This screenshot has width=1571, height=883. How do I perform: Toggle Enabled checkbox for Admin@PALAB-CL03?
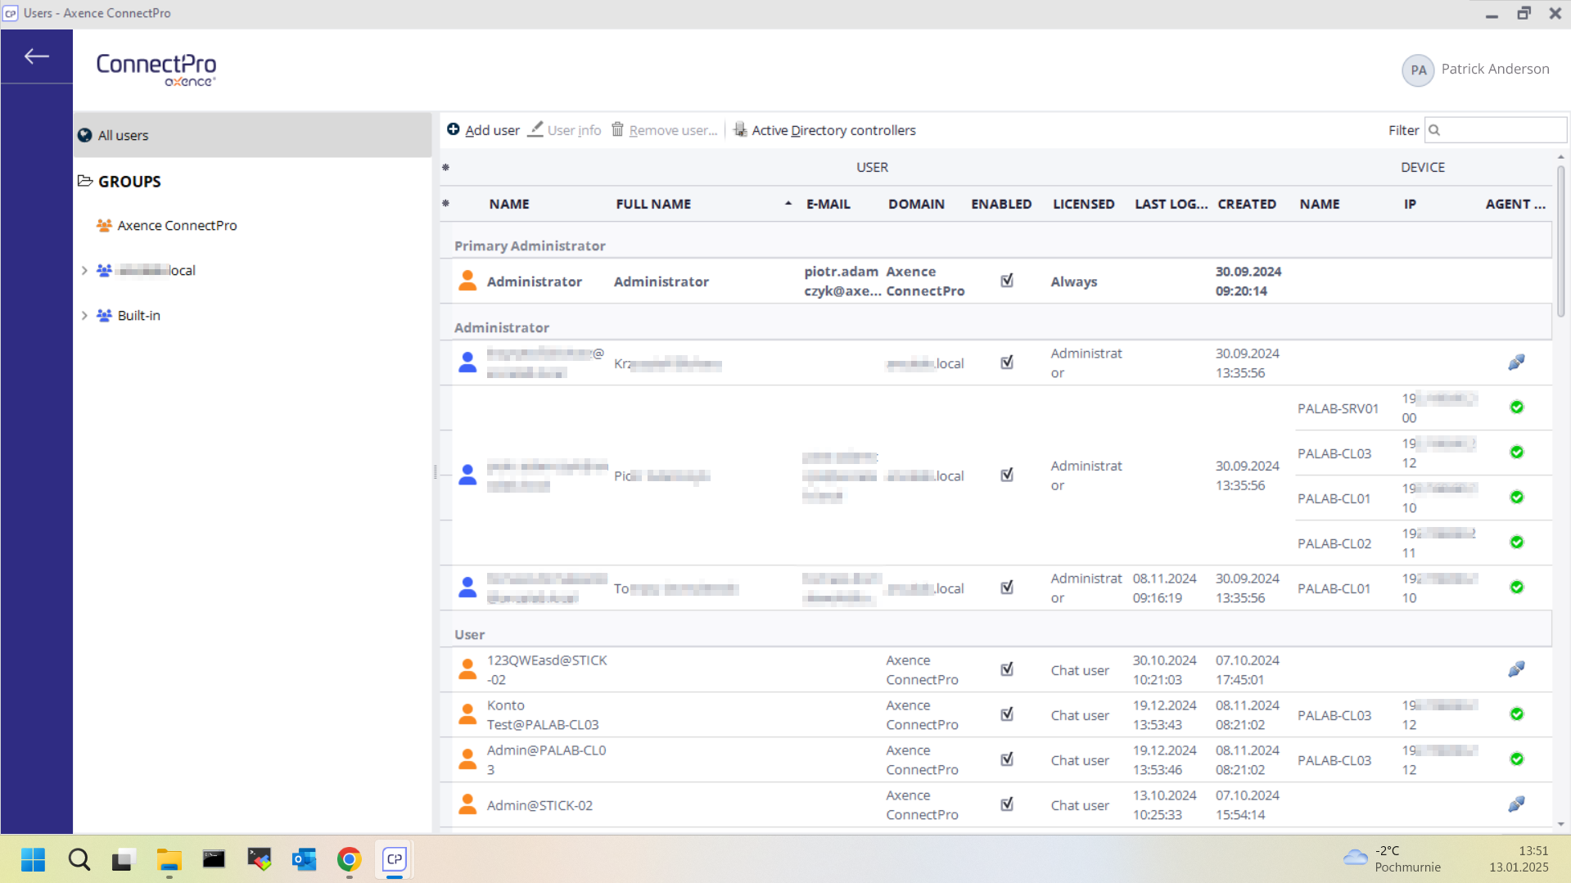tap(1007, 759)
